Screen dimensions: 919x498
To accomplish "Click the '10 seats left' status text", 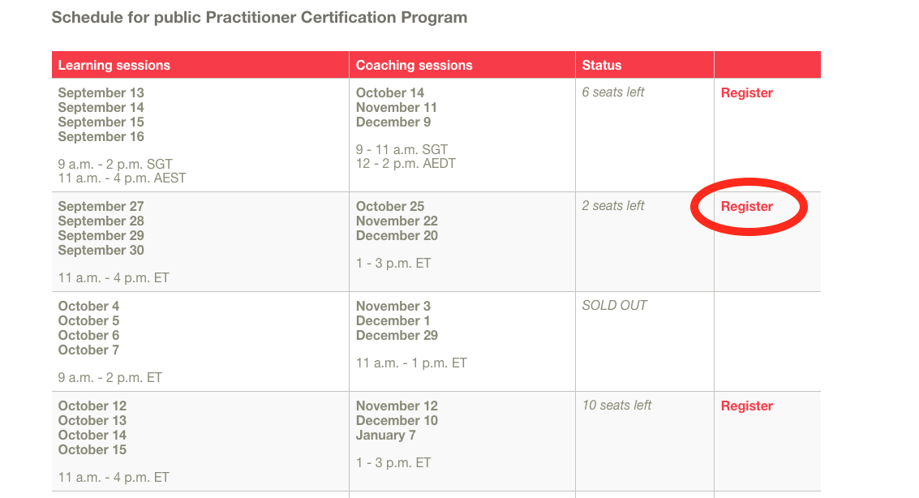I will (616, 405).
